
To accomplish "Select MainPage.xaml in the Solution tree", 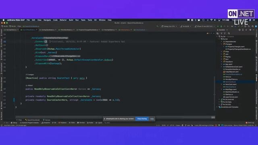I will click(231, 89).
